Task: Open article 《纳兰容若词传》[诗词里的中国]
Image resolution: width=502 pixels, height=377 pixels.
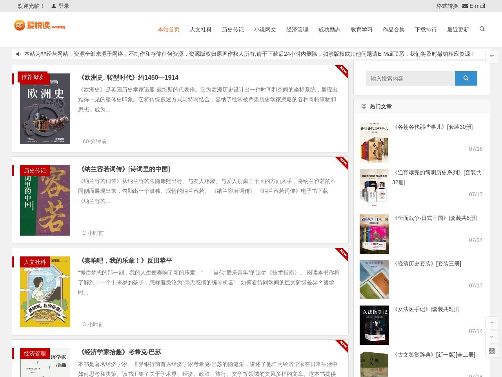Action: coord(124,169)
